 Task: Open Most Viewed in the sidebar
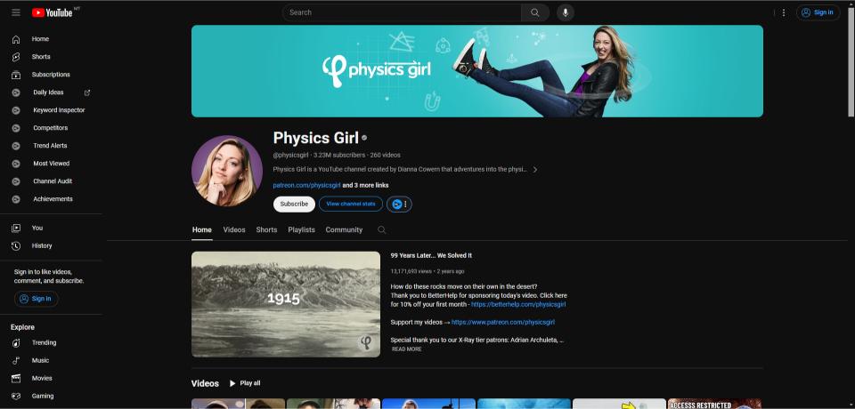[x=52, y=164]
